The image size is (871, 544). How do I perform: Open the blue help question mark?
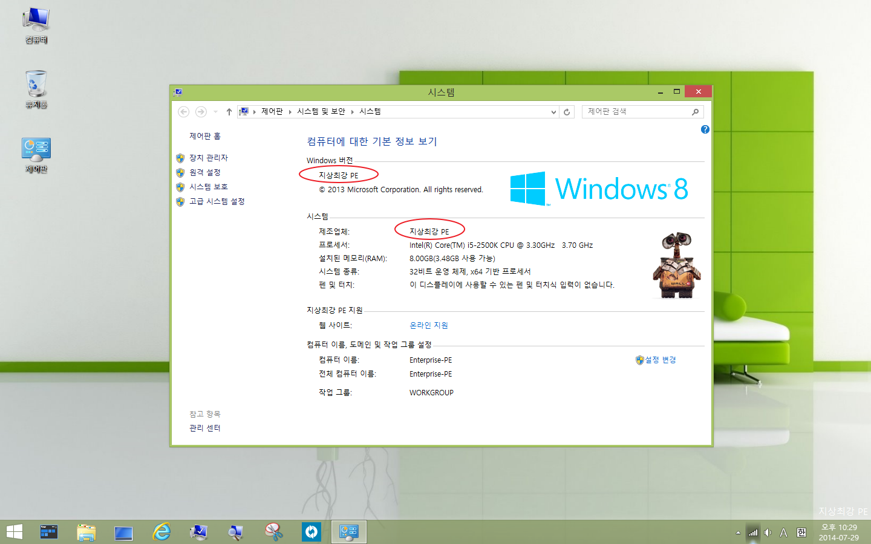click(x=705, y=129)
